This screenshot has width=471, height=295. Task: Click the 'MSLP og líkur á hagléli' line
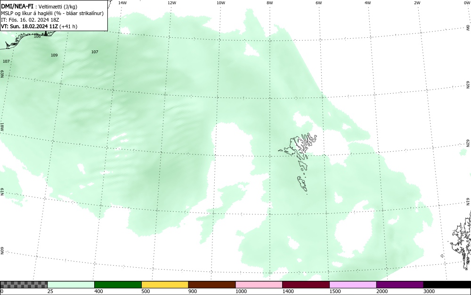pos(52,13)
